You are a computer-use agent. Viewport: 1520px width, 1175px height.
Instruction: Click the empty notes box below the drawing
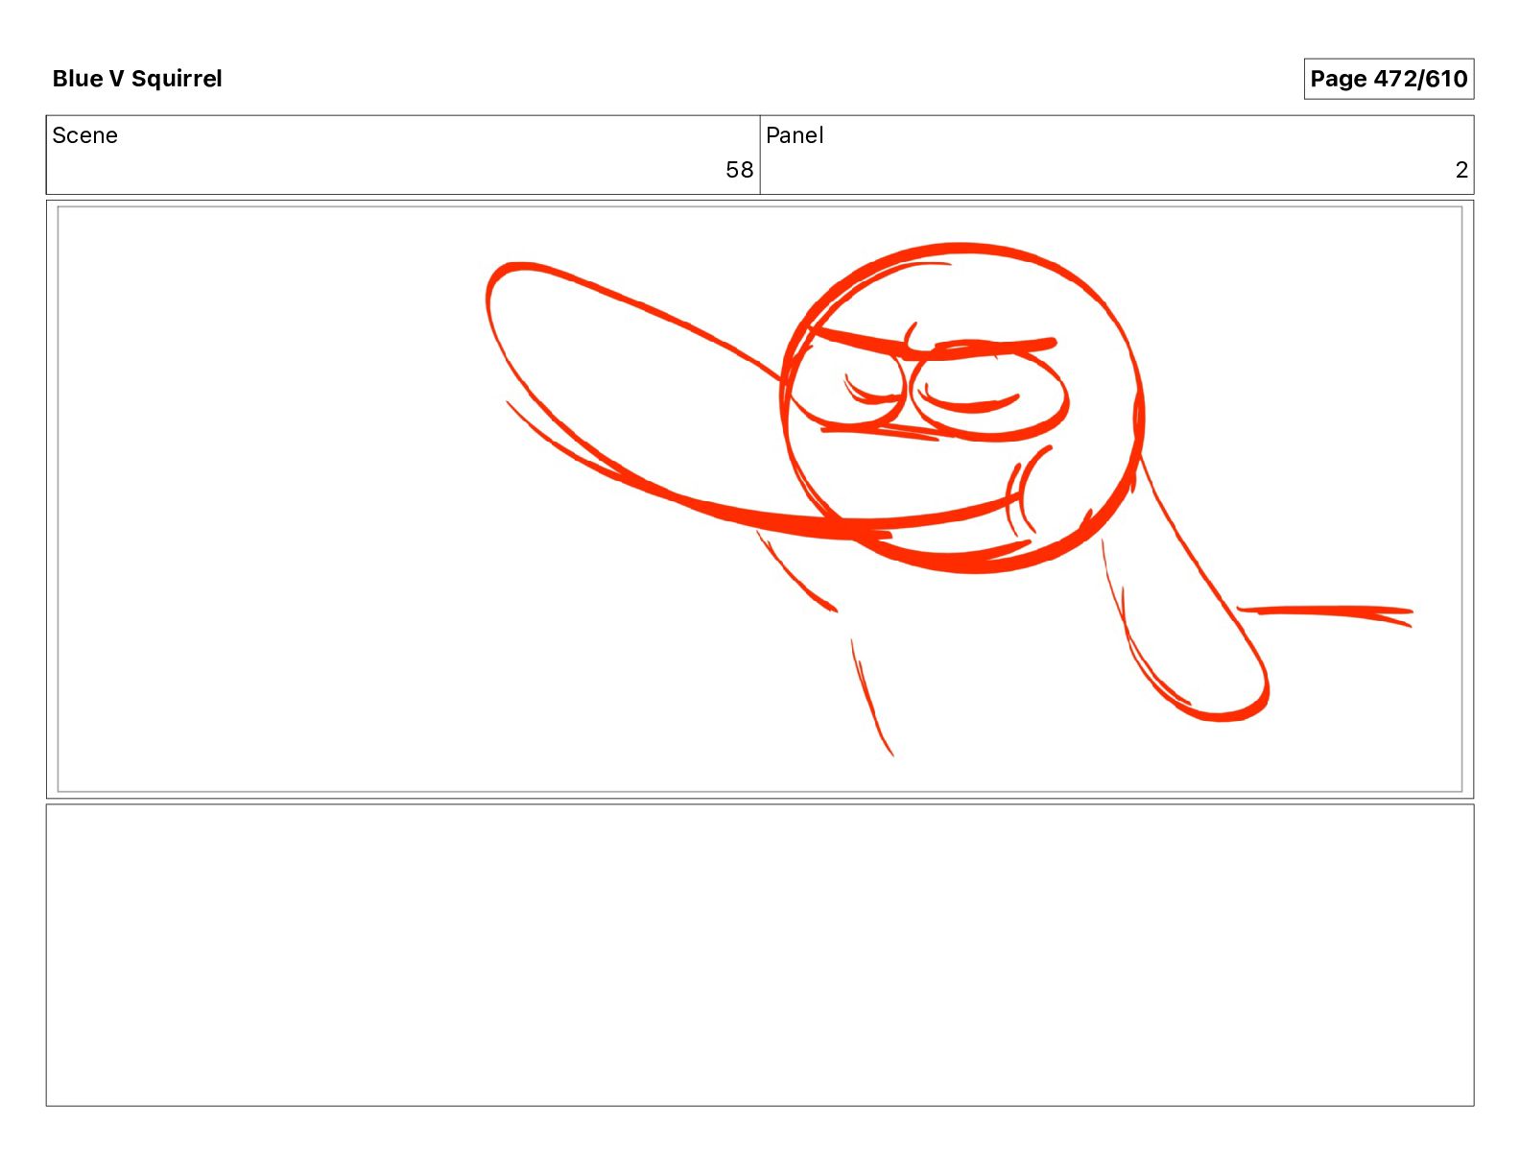coord(760,955)
